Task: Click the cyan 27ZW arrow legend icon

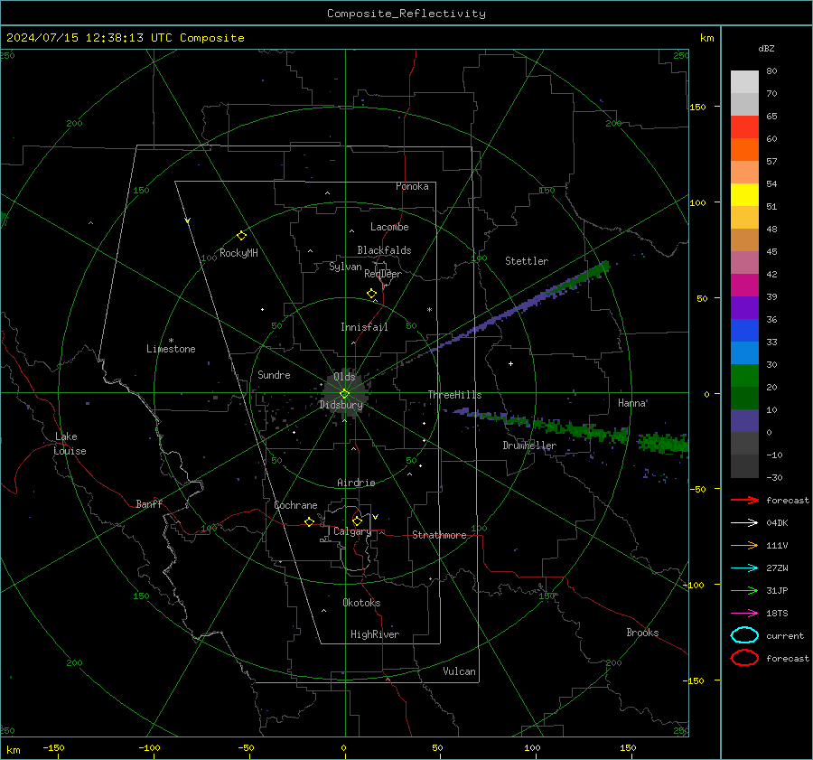Action: (744, 568)
